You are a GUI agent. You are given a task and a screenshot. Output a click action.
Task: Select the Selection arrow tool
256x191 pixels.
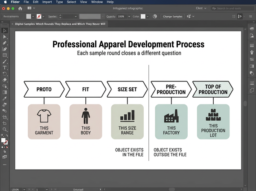[x=5, y=31]
